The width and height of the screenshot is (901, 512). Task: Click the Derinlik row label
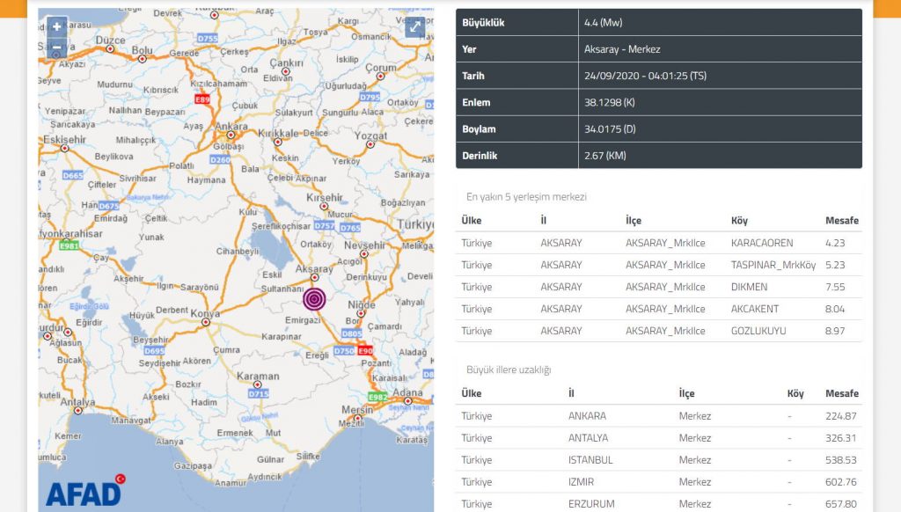(x=480, y=155)
